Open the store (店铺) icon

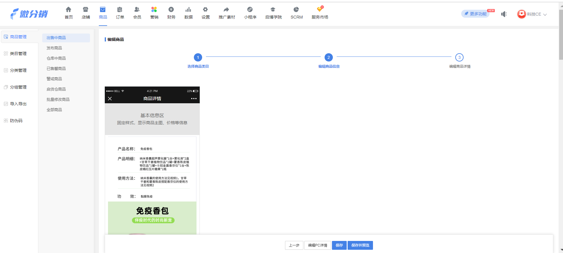click(x=86, y=10)
